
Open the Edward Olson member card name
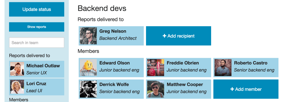point(115,63)
